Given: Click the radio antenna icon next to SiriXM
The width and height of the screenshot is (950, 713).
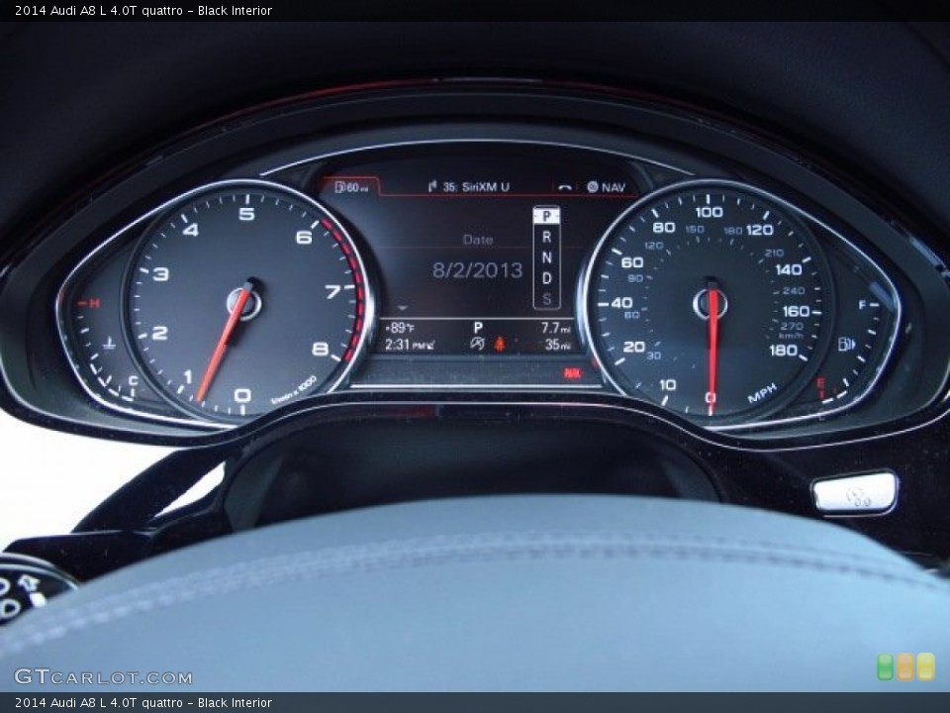Looking at the screenshot, I should pyautogui.click(x=432, y=186).
